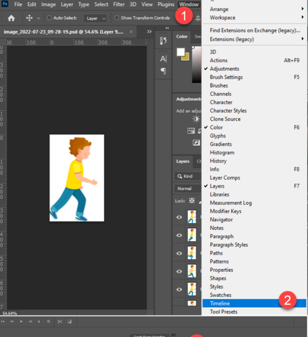Select the image_2022-07-23 document tab
This screenshot has width=308, height=337.
point(64,32)
